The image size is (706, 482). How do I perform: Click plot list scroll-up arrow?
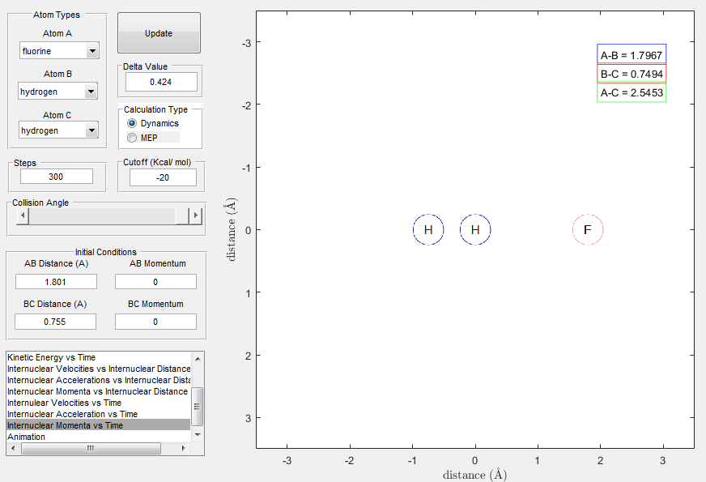198,359
